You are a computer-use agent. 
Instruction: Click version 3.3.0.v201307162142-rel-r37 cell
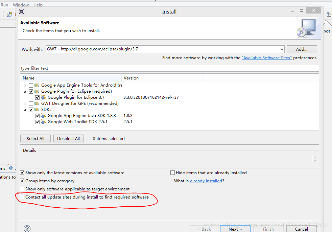coord(151,97)
